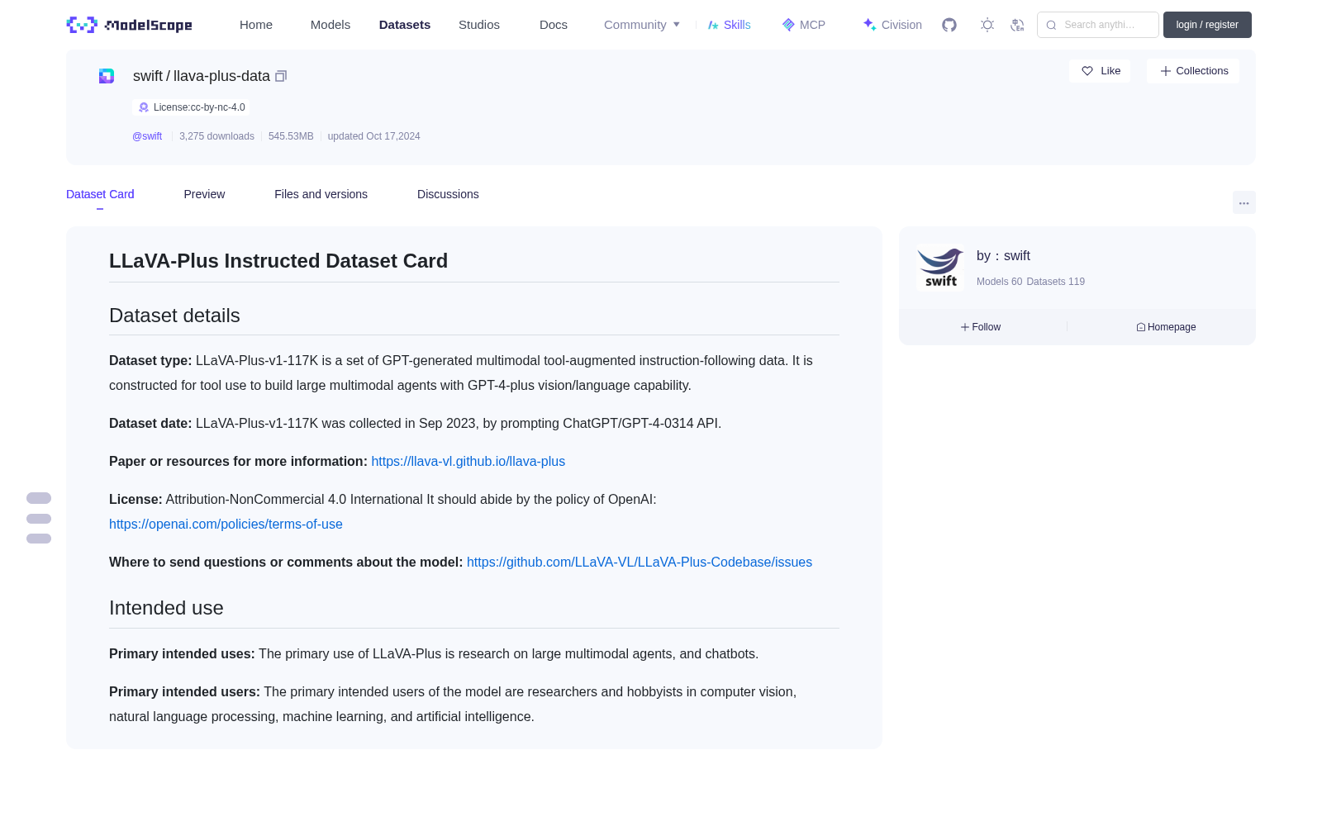Add dataset to Collections
The image size is (1322, 826).
[x=1193, y=71]
